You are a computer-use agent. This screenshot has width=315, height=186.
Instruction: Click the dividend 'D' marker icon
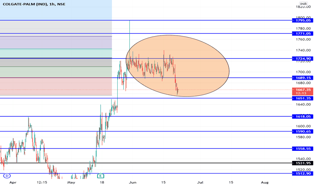(x=7, y=176)
